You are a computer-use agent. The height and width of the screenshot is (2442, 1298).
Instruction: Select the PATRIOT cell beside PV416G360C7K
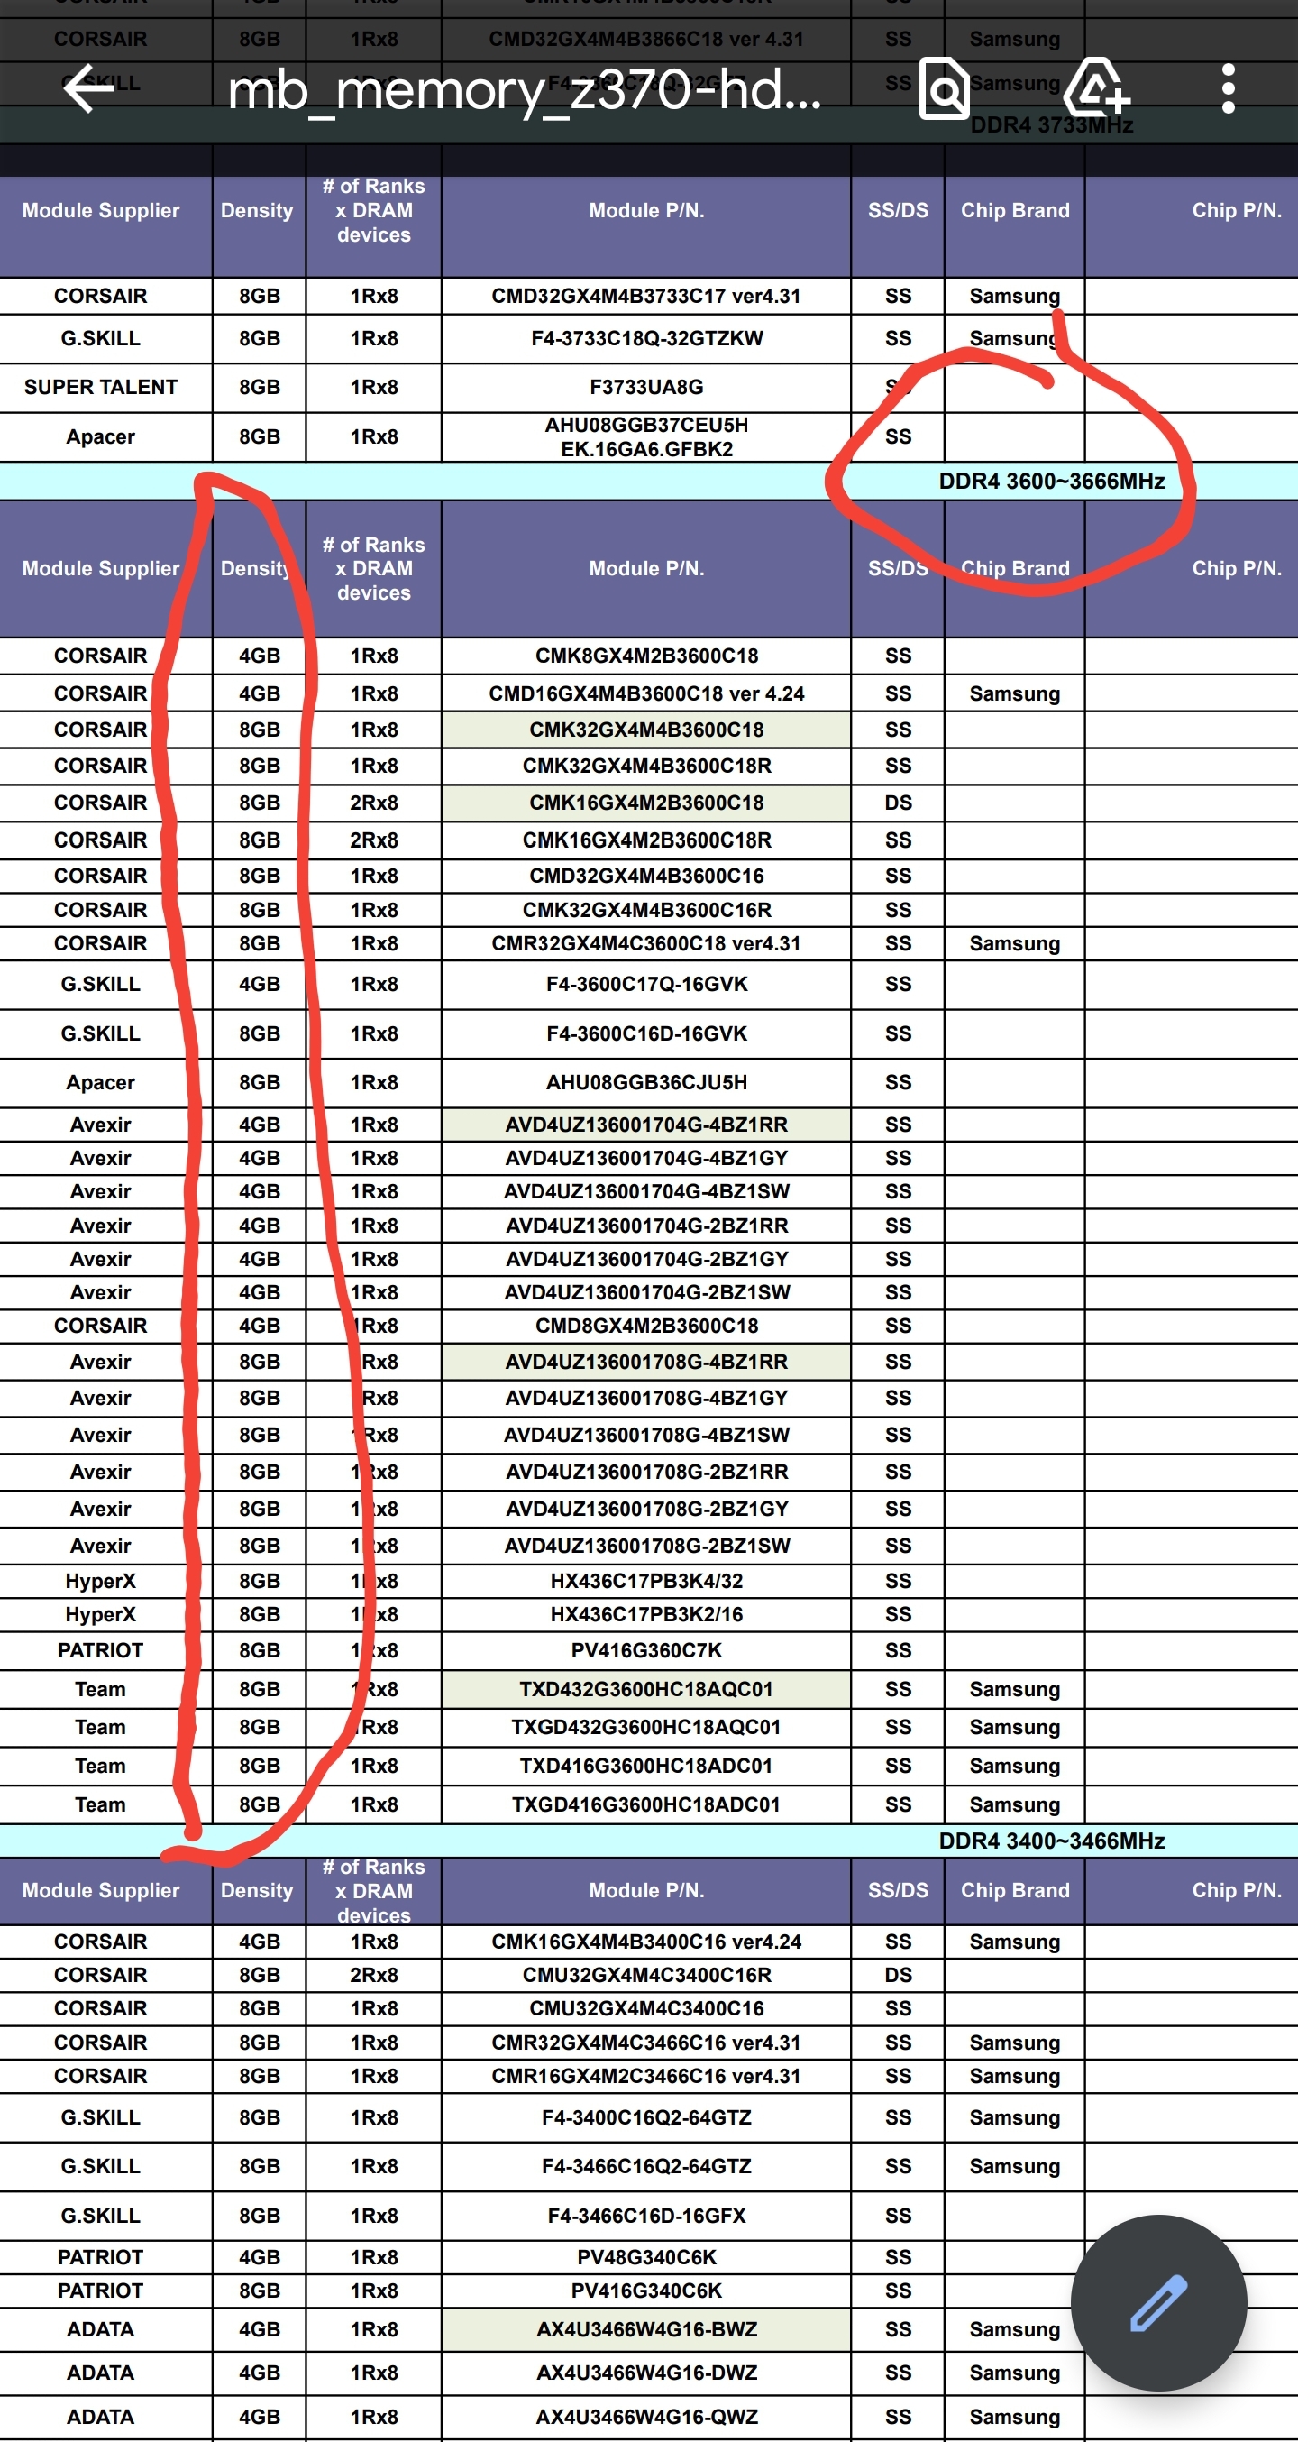click(100, 1650)
